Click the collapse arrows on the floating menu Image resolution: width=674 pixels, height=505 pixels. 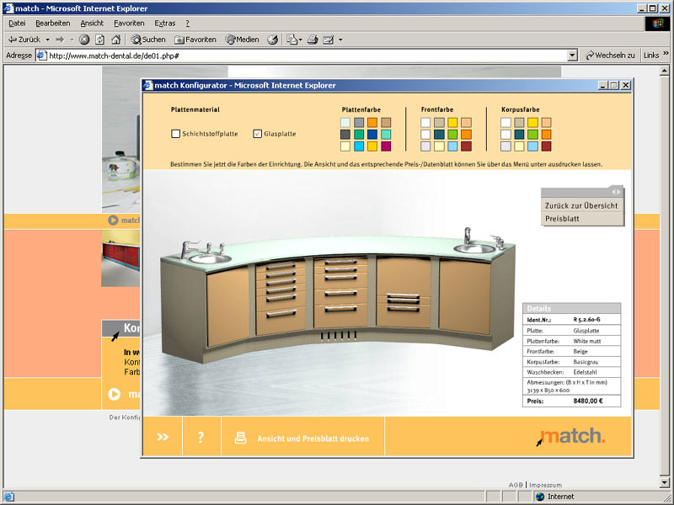616,192
